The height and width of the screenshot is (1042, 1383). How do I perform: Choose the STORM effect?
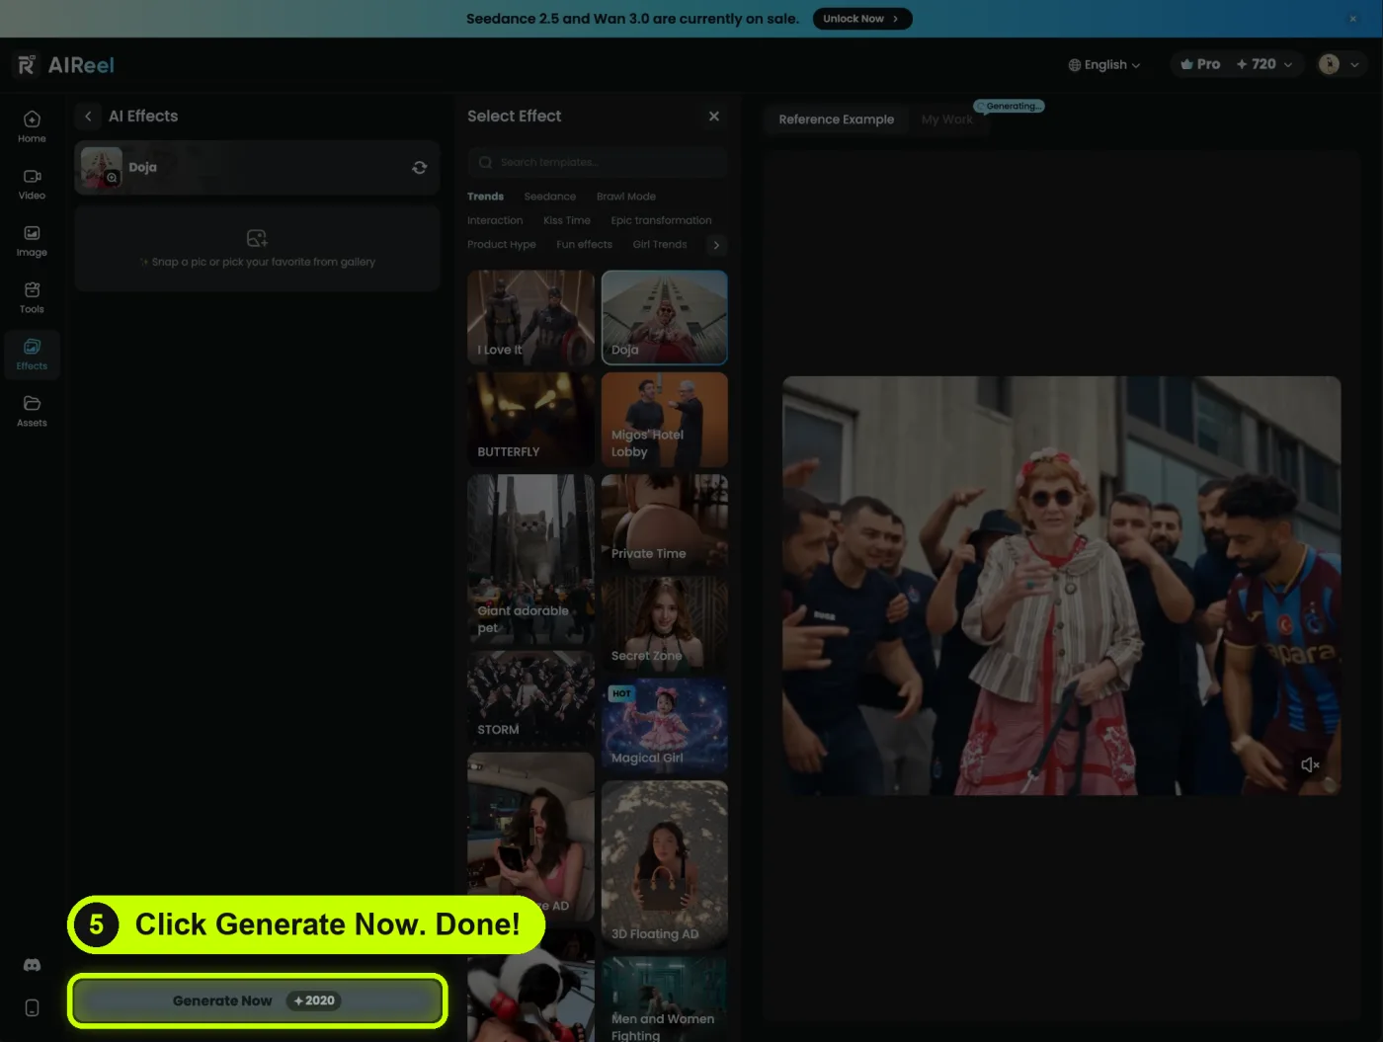coord(530,698)
